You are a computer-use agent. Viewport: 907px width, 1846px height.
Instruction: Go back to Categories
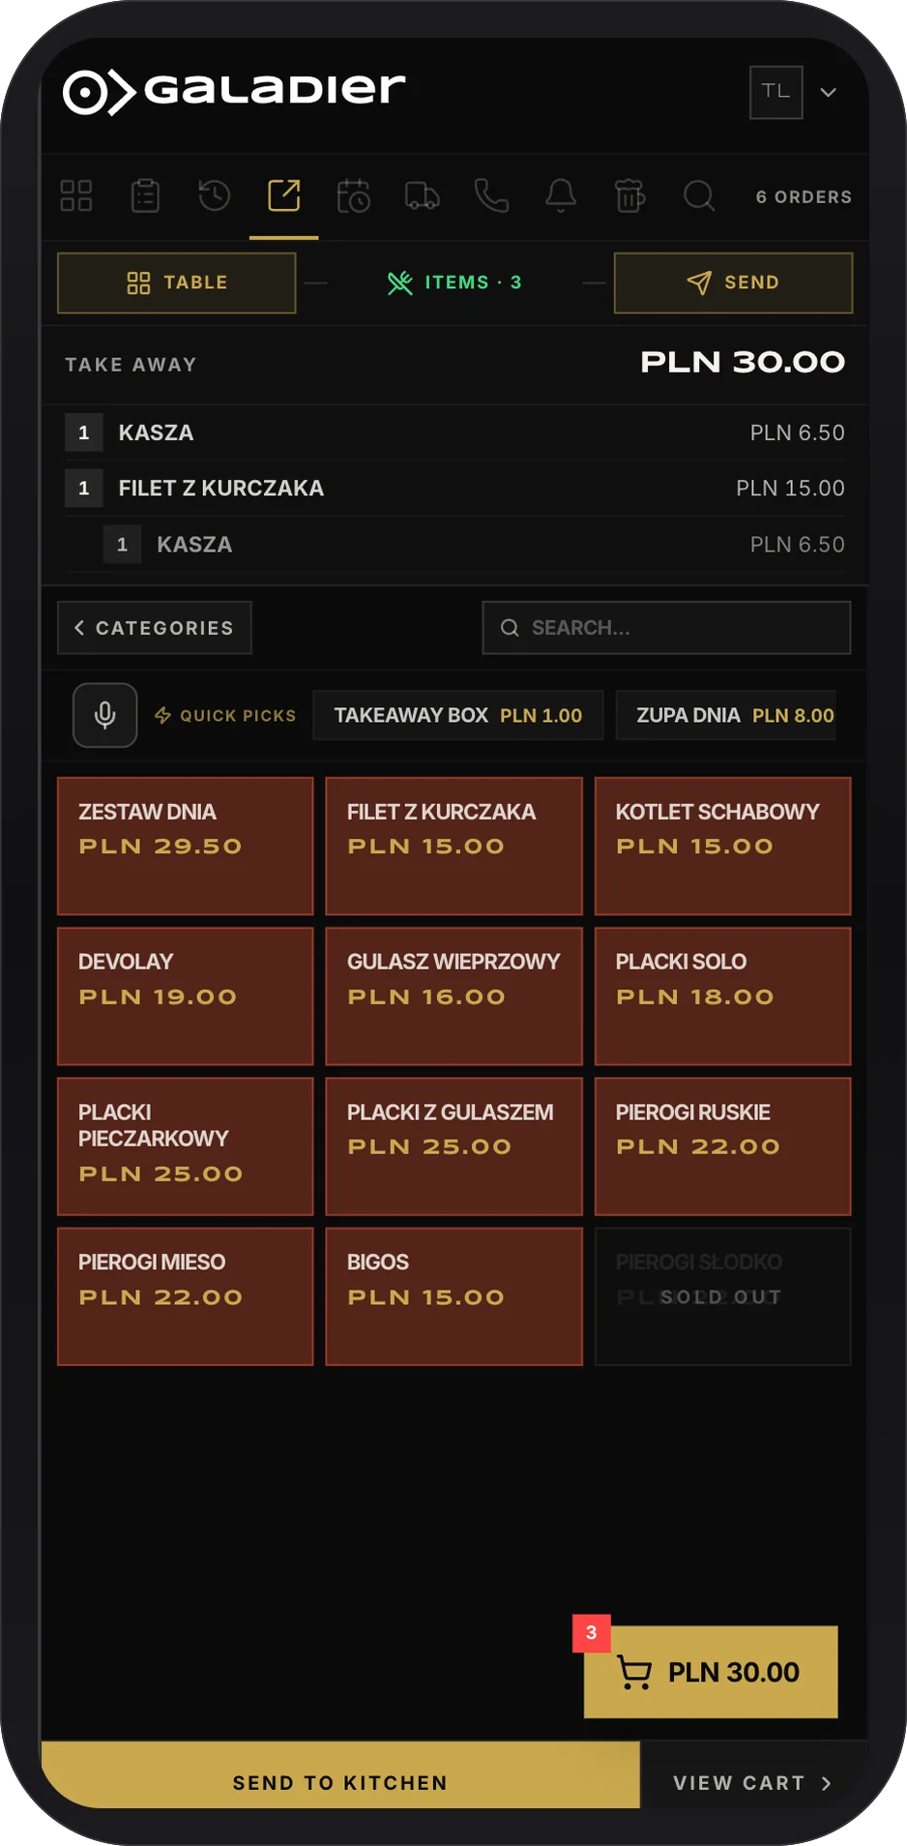155,628
